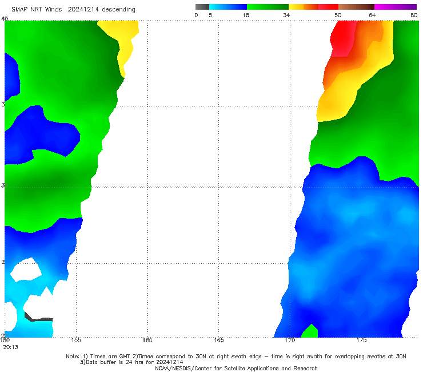Click the date '20241214' in the title

[83, 10]
